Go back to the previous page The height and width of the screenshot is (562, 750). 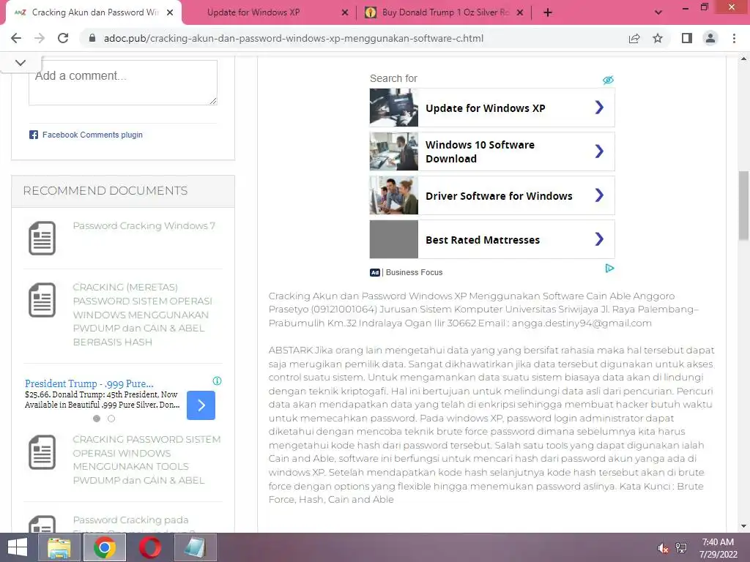point(16,38)
